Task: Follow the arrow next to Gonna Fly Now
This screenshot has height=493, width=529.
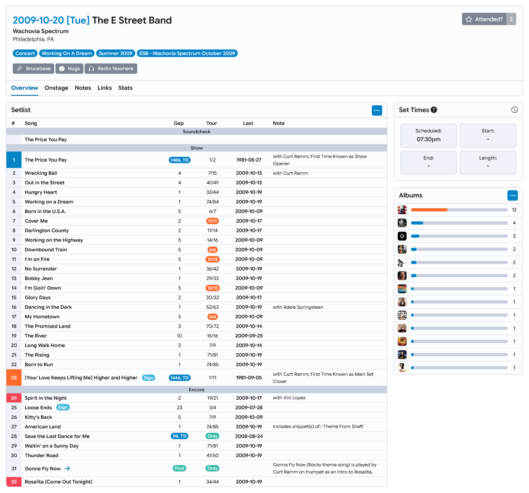Action: click(x=67, y=469)
